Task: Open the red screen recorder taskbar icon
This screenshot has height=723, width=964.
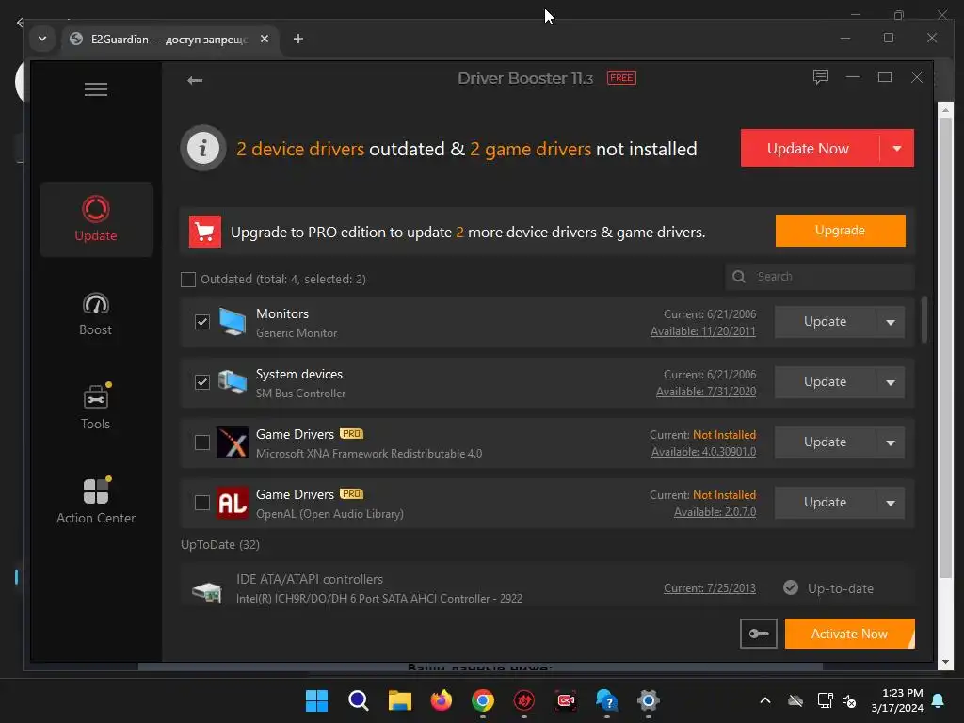Action: coord(566,700)
